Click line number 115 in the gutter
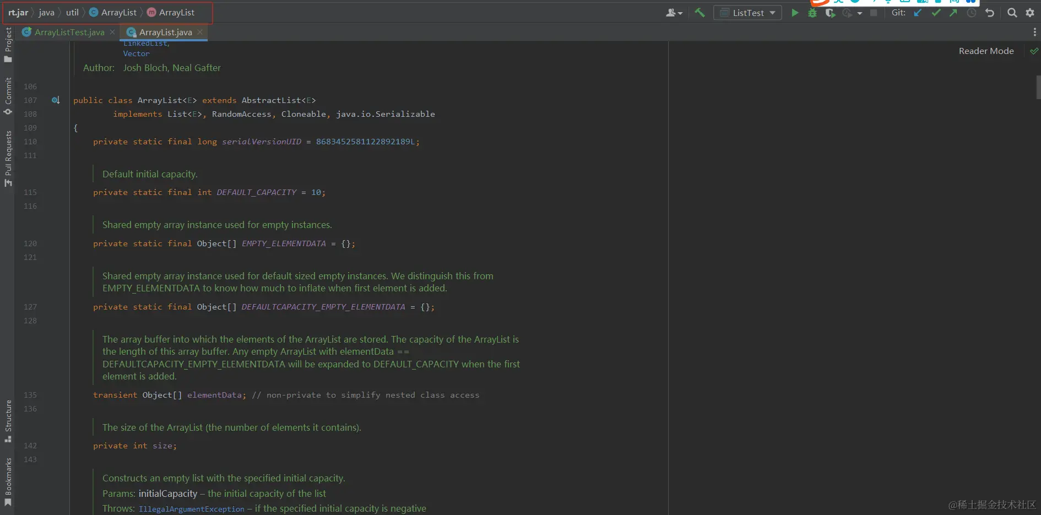Image resolution: width=1041 pixels, height=515 pixels. coord(30,192)
